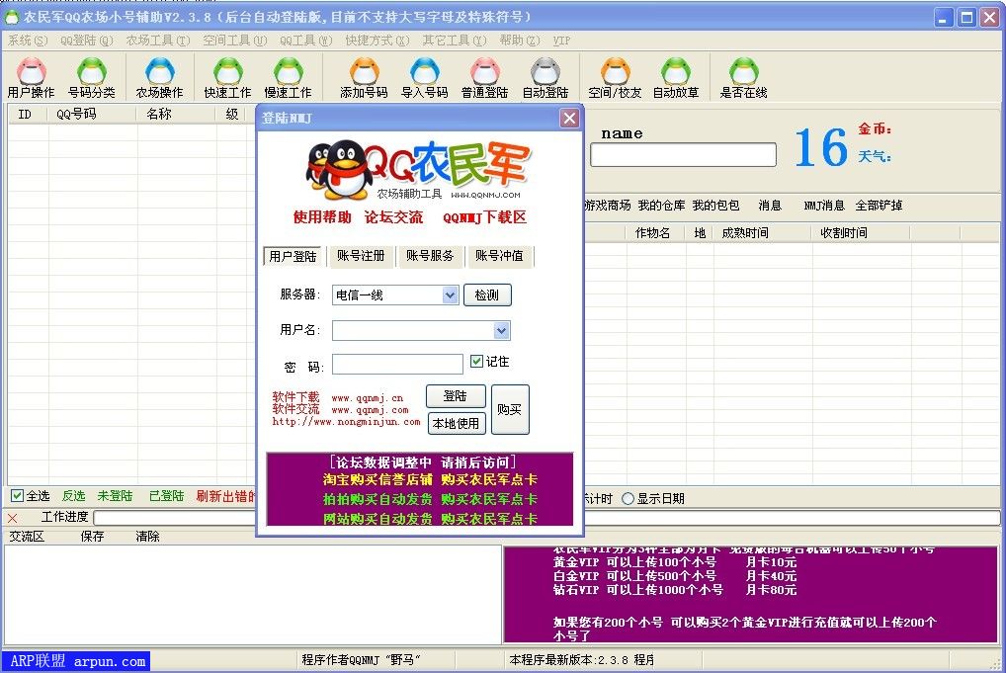
Task: Open the 我的仓库 tab
Action: pyautogui.click(x=661, y=206)
